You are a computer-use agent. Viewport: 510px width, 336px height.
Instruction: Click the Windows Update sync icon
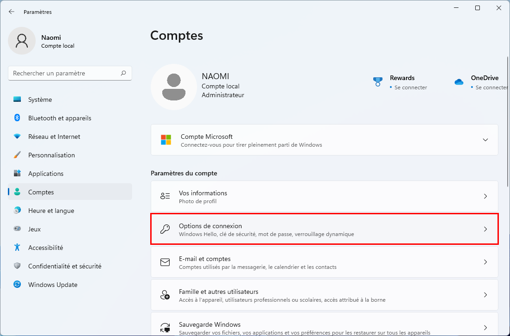[17, 284]
